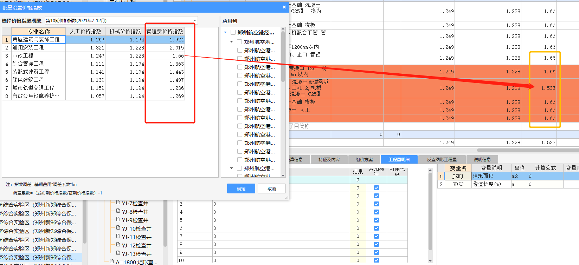Click the 机械价格指数 column header

125,31
